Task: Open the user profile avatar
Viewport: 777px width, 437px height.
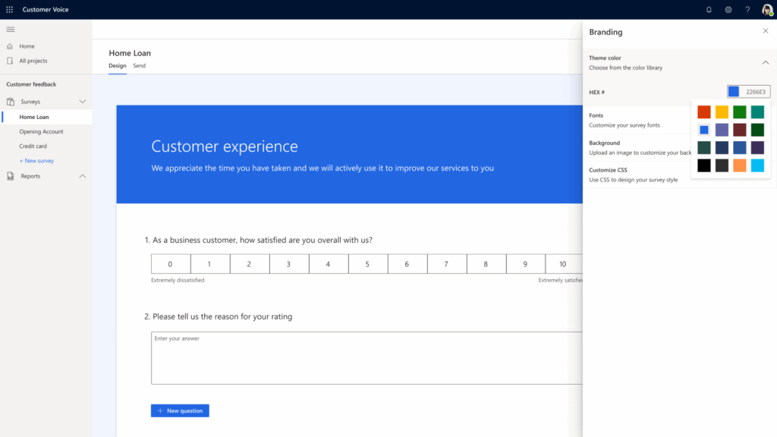Action: pos(767,10)
